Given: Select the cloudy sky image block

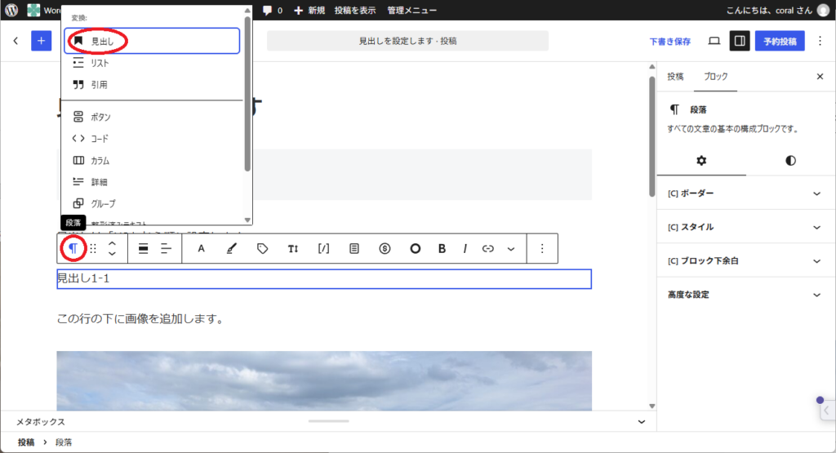Looking at the screenshot, I should click(x=324, y=380).
